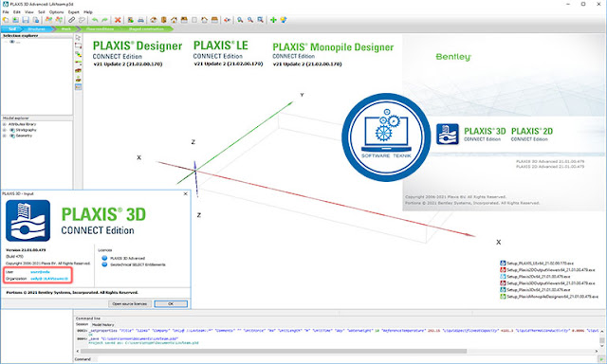Viewport: 607px width, 364px height.
Task: Click the red reset view arrow icon
Action: click(x=228, y=20)
